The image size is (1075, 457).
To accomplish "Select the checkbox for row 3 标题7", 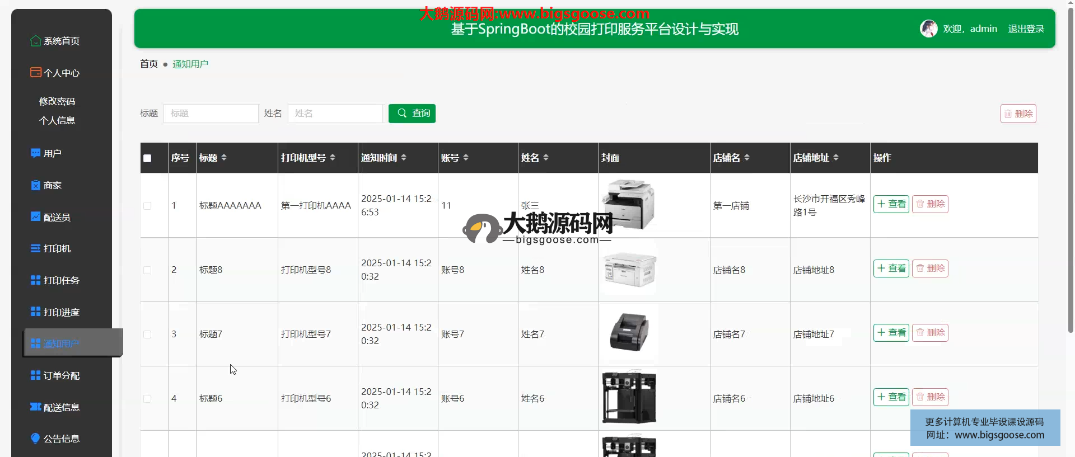I will [x=147, y=334].
